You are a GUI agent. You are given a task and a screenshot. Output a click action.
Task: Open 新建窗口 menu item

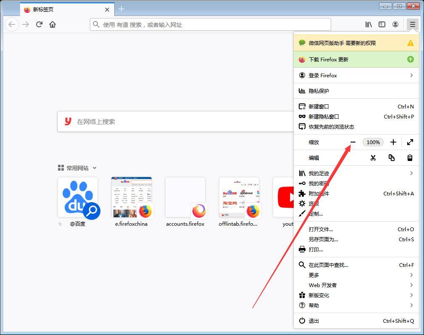click(x=356, y=106)
